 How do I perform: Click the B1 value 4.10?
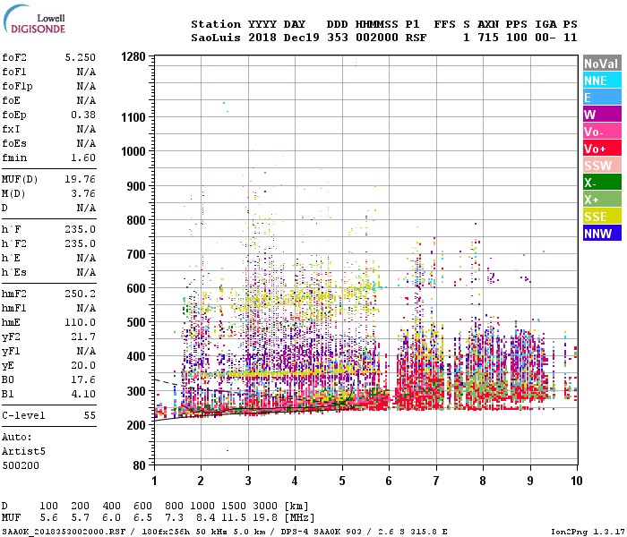point(83,394)
